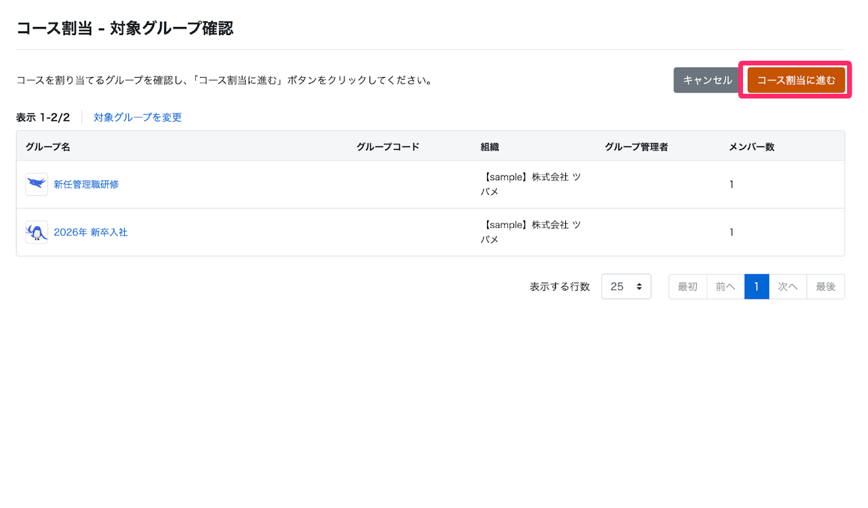The image size is (868, 508).
Task: Click the グループ名 column header
Action: [48, 146]
